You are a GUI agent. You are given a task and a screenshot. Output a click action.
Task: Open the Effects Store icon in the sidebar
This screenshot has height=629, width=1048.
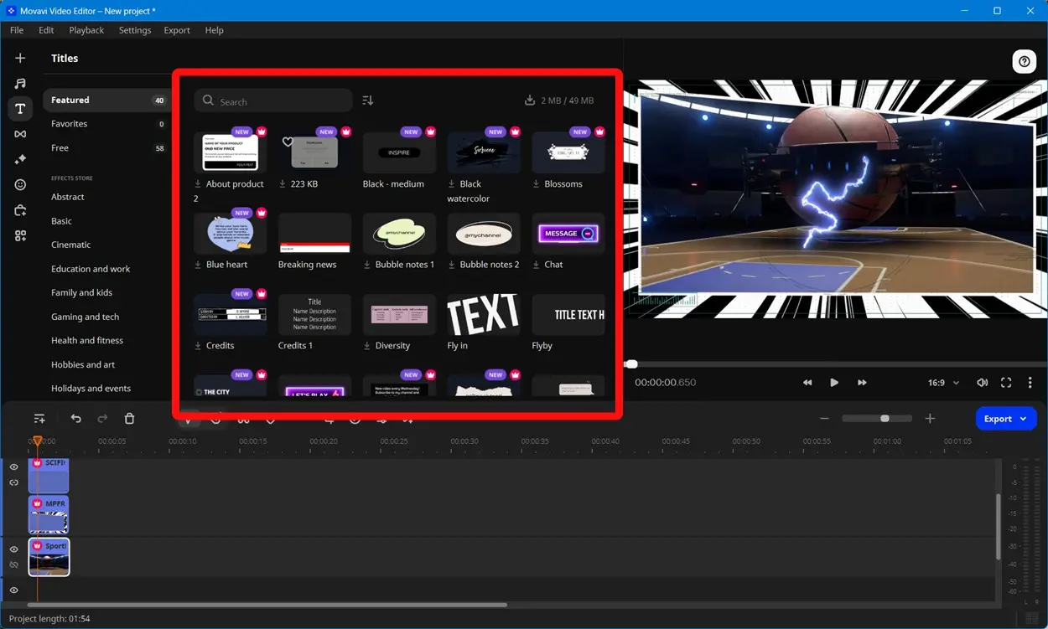coord(20,210)
